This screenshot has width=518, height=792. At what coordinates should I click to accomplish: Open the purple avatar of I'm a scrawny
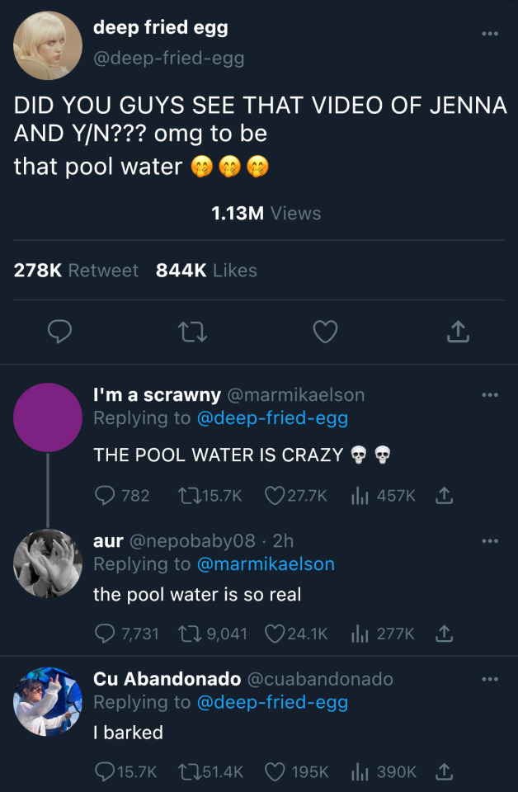48,417
